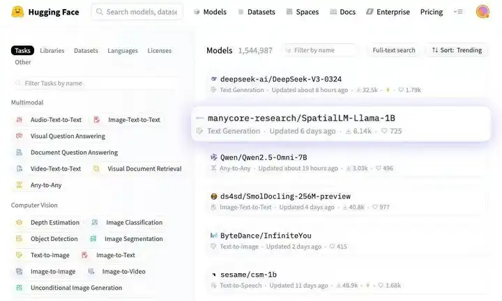Open sesame/csm-1b model page

(x=248, y=275)
